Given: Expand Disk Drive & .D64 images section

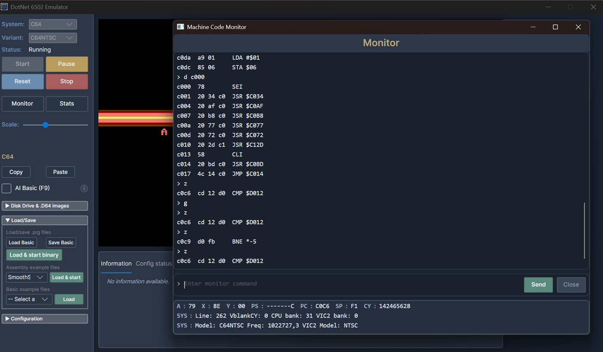Looking at the screenshot, I should coord(45,206).
